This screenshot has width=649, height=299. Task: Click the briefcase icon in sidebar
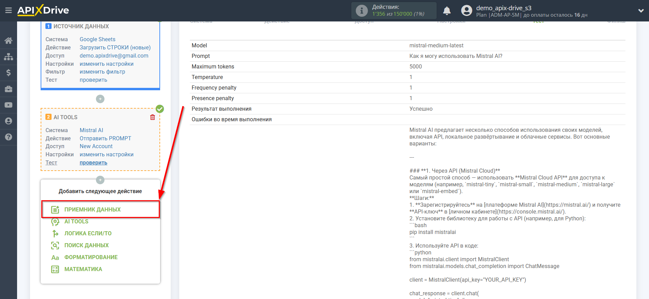point(9,89)
